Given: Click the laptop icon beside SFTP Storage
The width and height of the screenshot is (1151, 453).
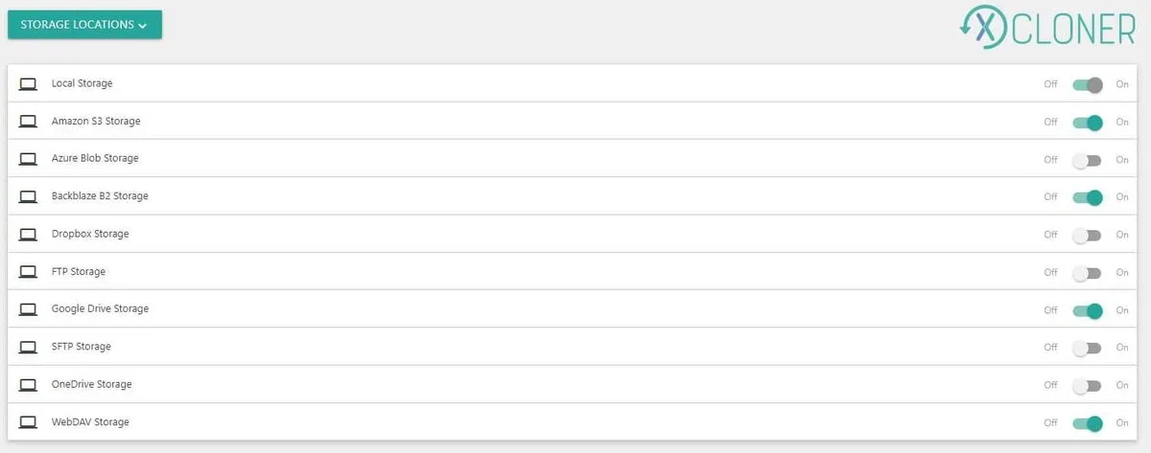Looking at the screenshot, I should tap(28, 347).
